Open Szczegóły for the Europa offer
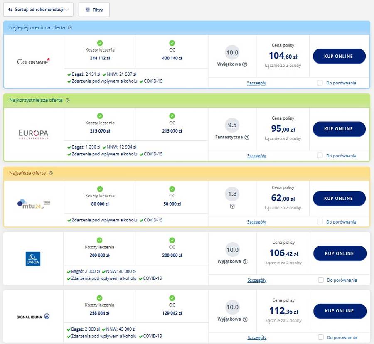Screen dimensions: 374x344 [256, 156]
